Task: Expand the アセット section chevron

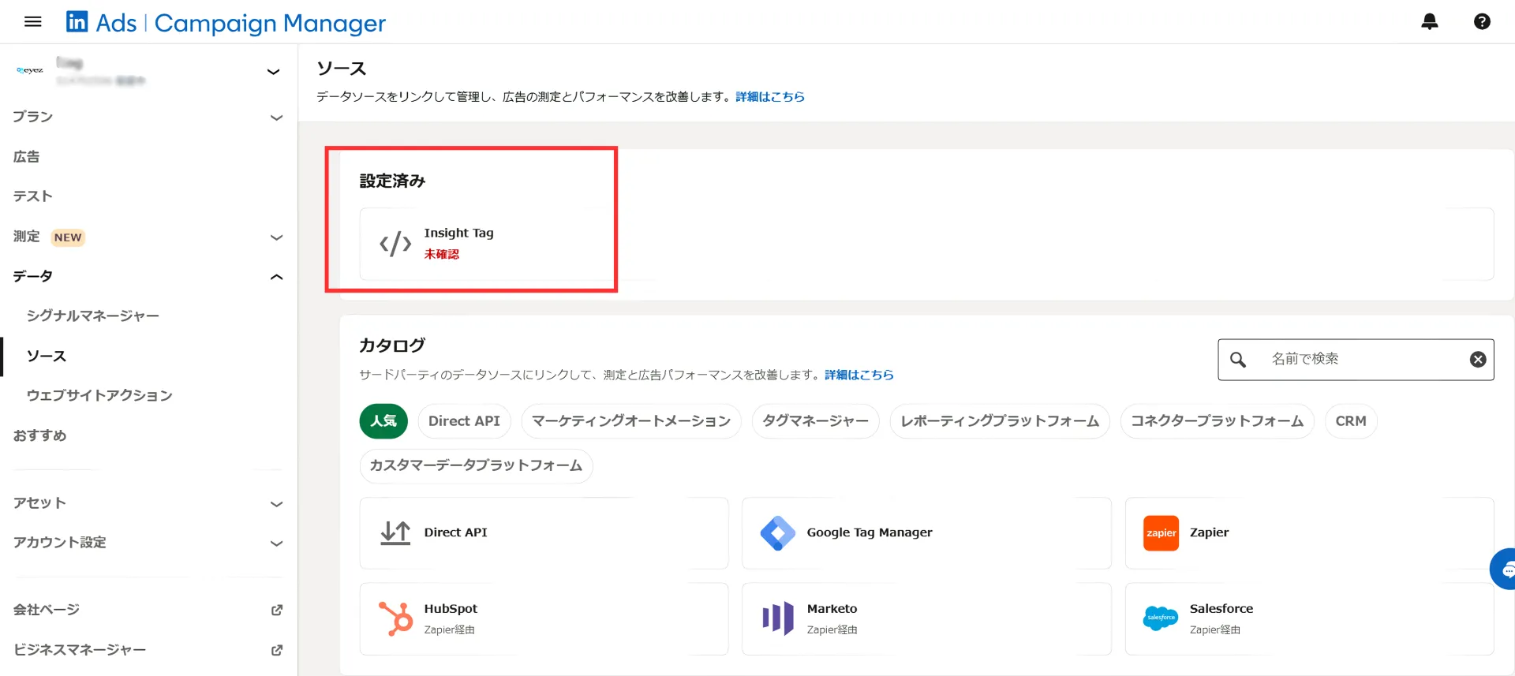Action: tap(276, 503)
